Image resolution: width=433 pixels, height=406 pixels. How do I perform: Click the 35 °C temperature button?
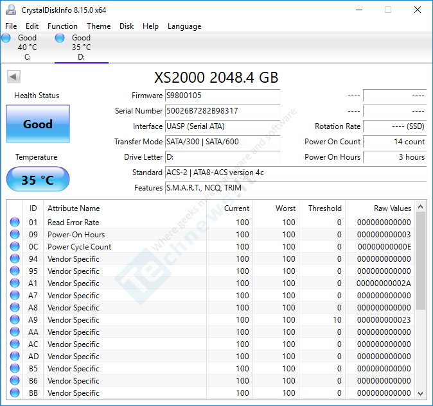[x=38, y=179]
